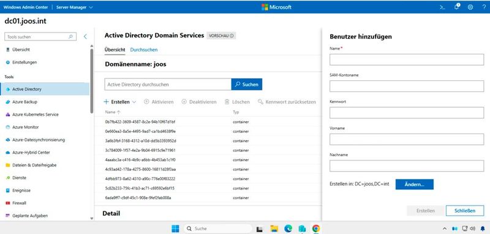Focus the Vorname input field

407,139
